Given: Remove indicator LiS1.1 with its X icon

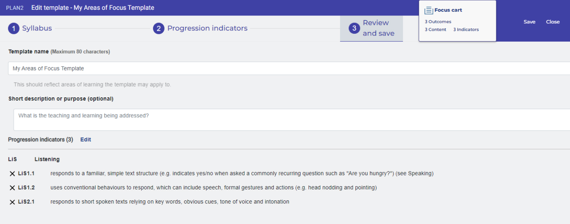Looking at the screenshot, I should pos(12,173).
